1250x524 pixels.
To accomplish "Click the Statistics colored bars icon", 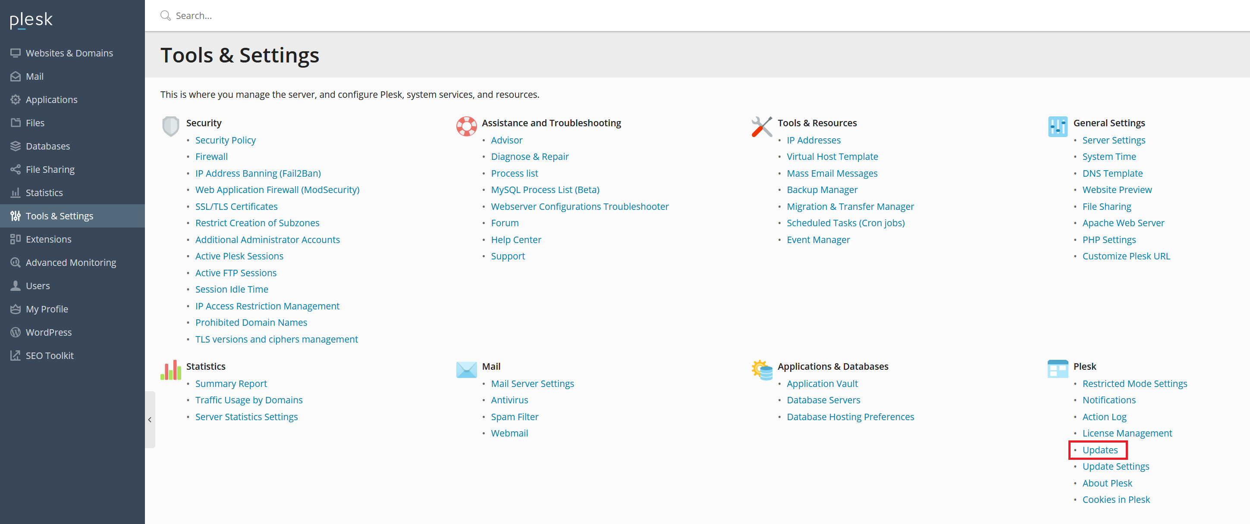I will click(171, 370).
